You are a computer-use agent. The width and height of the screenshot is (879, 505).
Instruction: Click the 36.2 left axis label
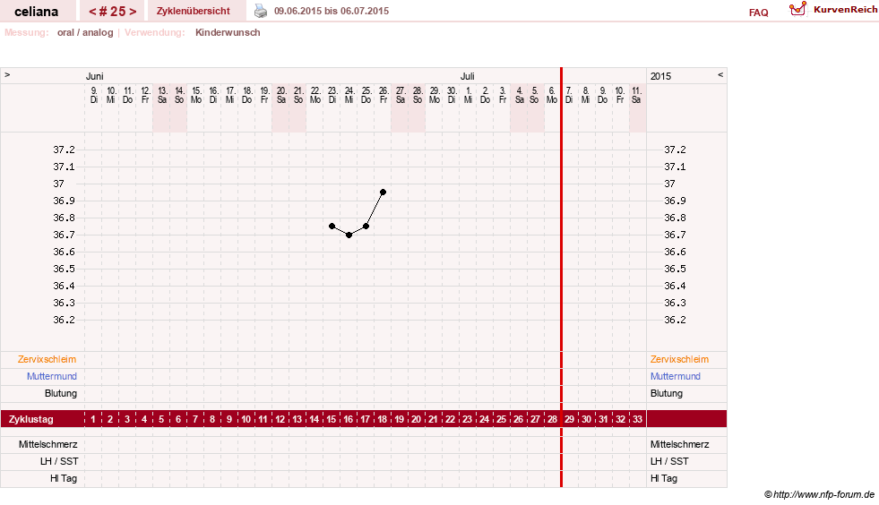point(64,320)
